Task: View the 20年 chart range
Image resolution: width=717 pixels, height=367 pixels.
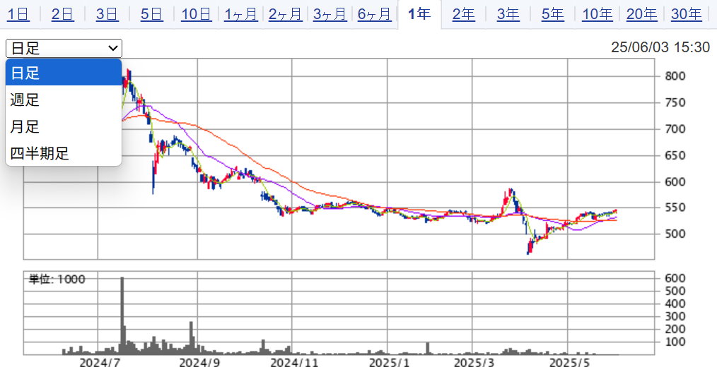Action: click(642, 14)
